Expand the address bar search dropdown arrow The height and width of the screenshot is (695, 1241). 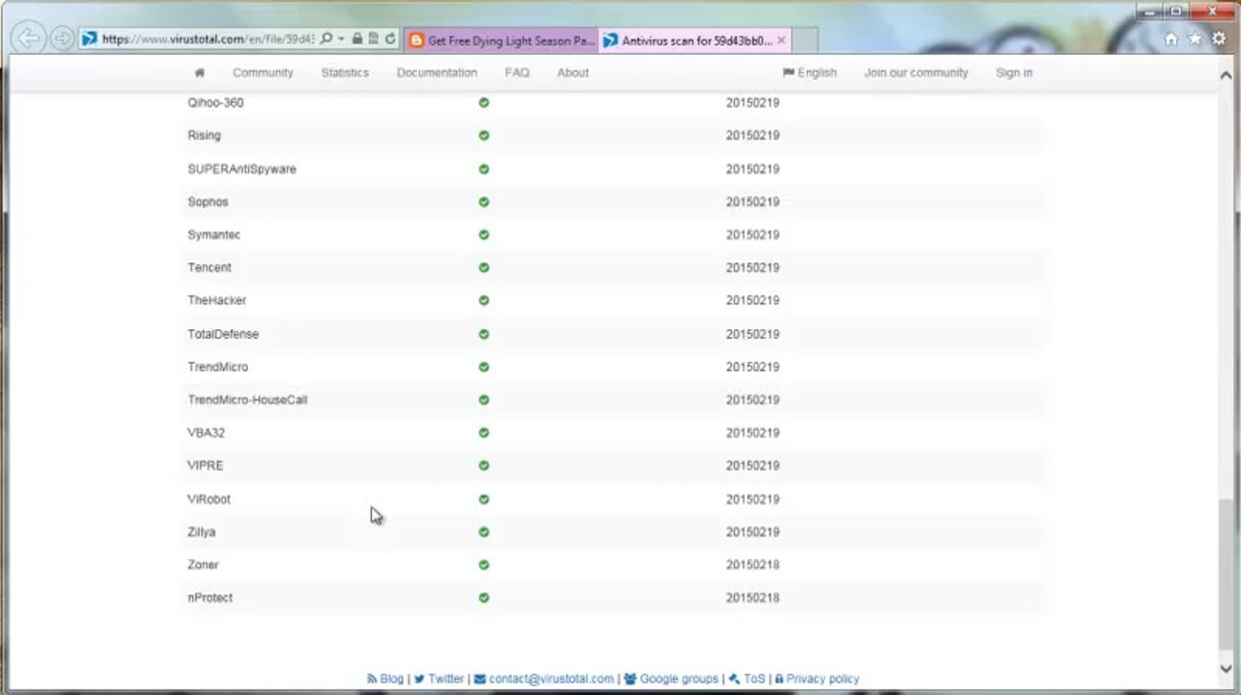[341, 40]
